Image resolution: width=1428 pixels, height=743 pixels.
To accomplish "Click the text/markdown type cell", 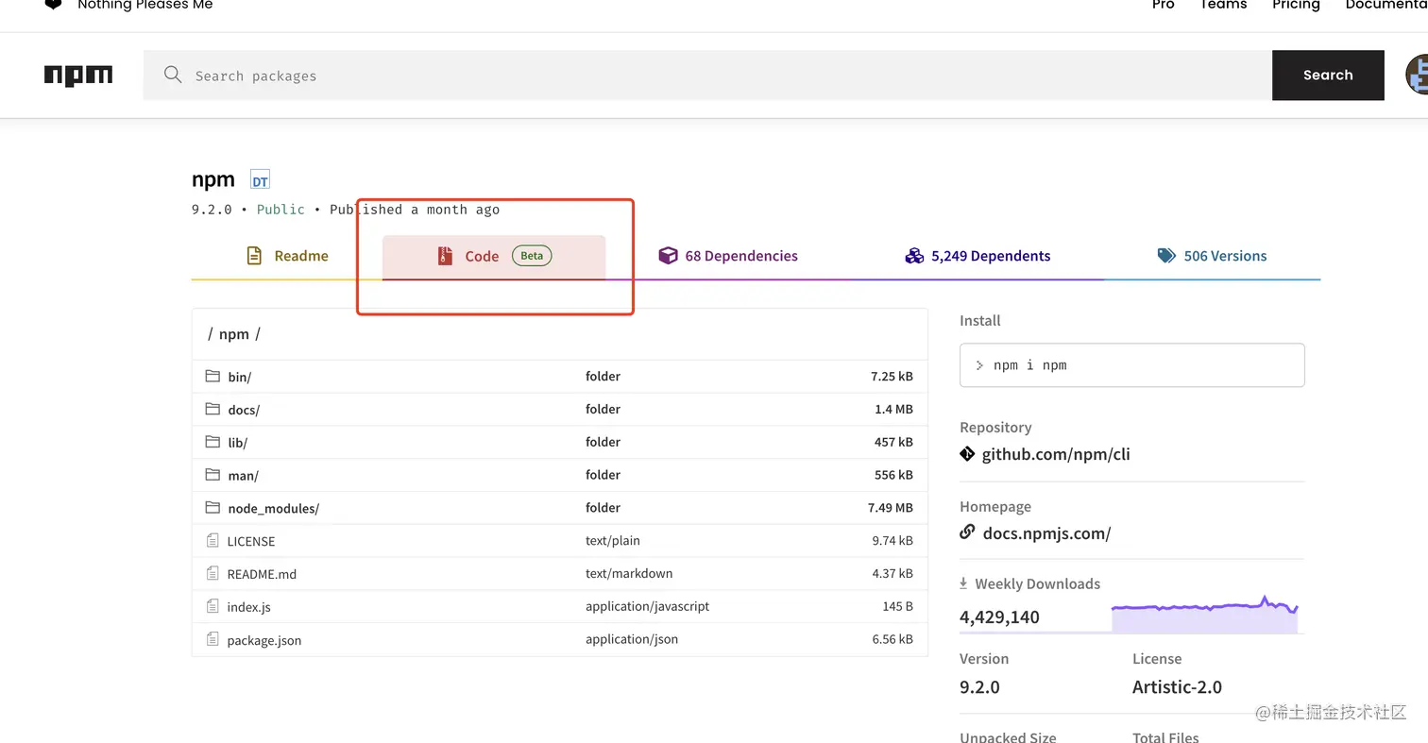I will coord(629,573).
